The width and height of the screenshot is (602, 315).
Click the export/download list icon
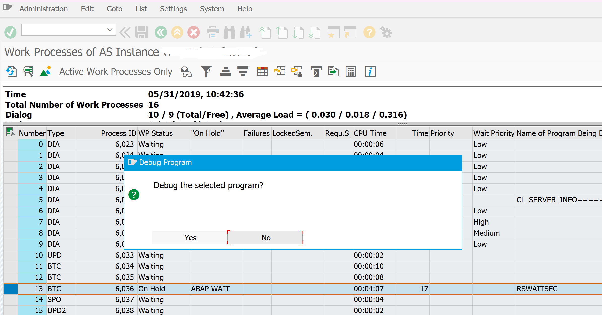tap(334, 72)
